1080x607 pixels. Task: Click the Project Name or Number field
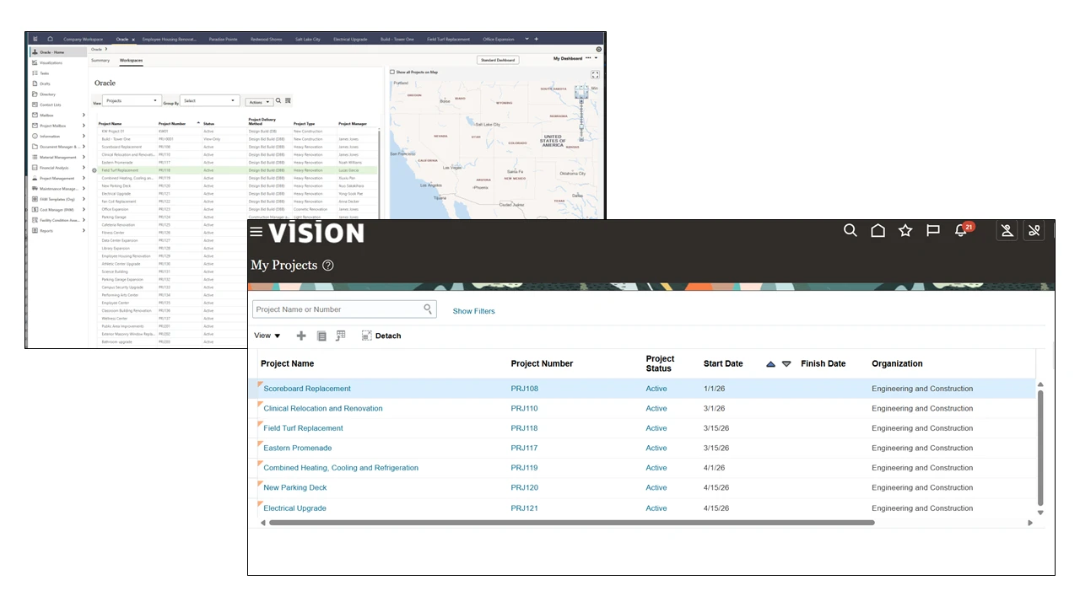344,309
